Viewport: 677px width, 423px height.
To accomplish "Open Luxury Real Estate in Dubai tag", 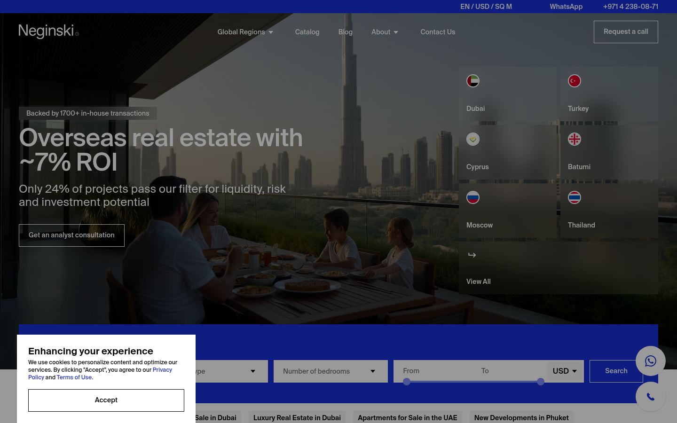I will pyautogui.click(x=297, y=417).
